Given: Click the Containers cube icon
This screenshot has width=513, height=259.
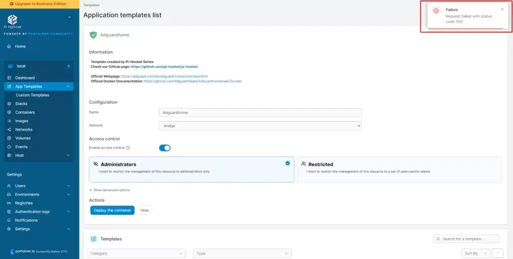Looking at the screenshot, I should (9, 112).
